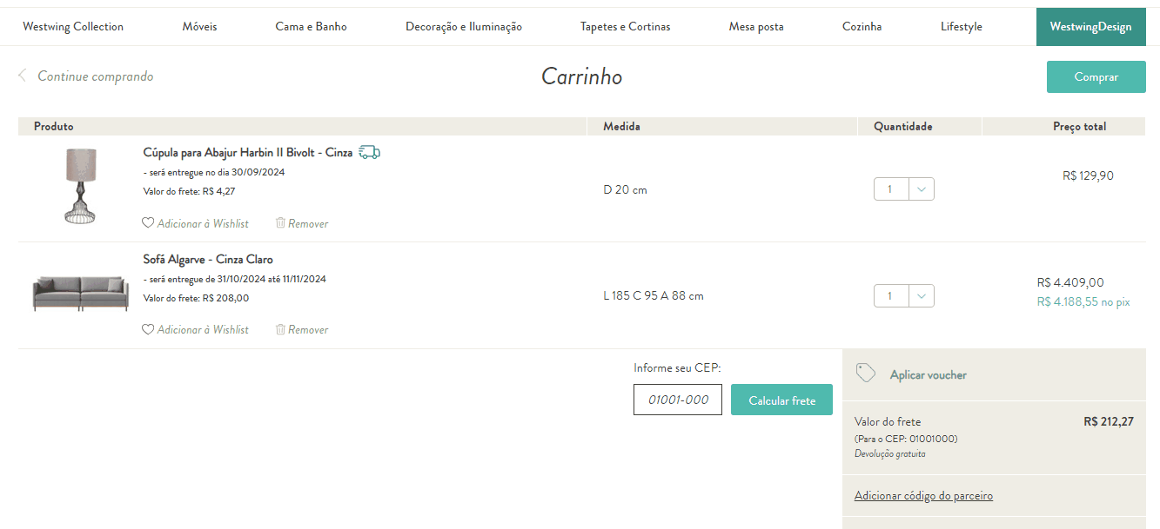
Task: Open the Mesa posta menu
Action: click(756, 27)
